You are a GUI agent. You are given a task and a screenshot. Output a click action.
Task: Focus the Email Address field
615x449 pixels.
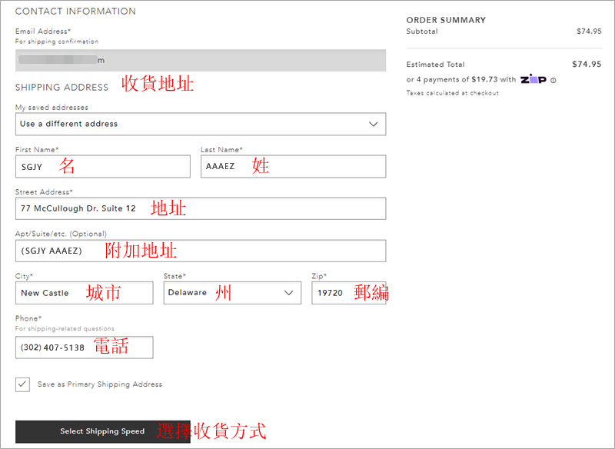(201, 61)
